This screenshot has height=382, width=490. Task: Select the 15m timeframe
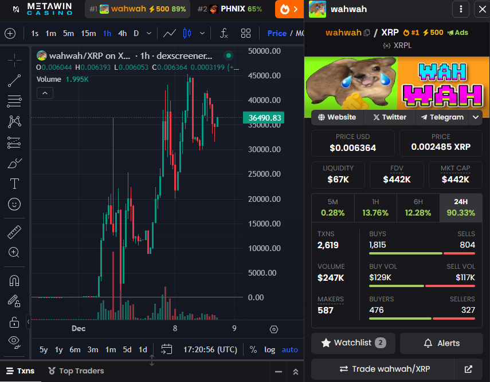88,33
